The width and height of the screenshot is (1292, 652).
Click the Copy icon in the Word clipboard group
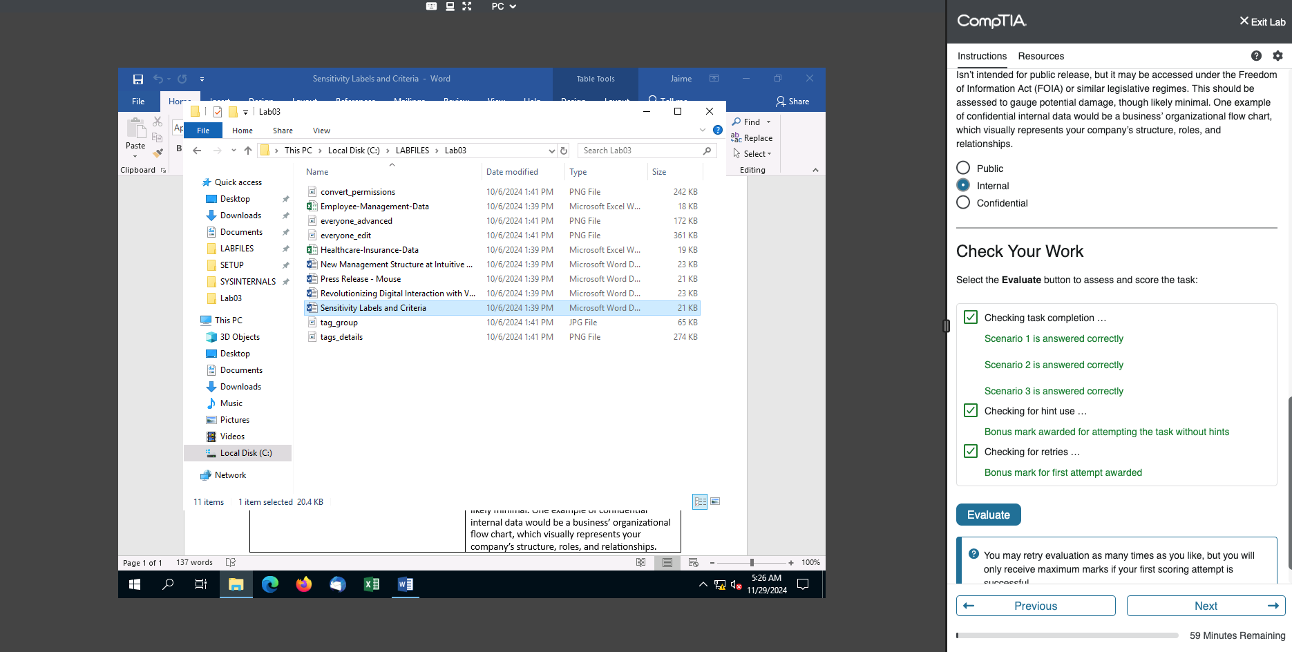[158, 137]
